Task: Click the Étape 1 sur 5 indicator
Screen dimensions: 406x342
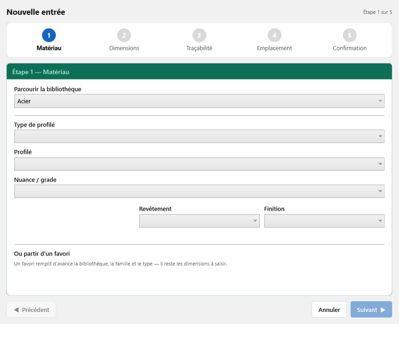Action: [x=377, y=12]
